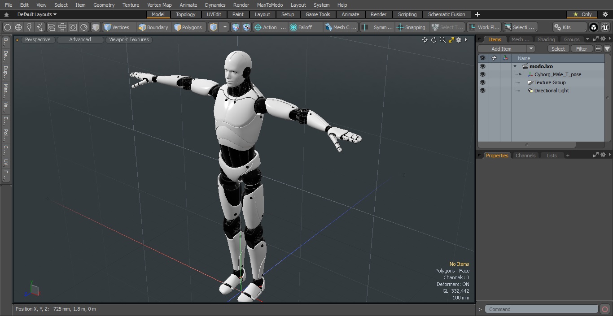Add a new tab beside Lists

click(x=568, y=156)
